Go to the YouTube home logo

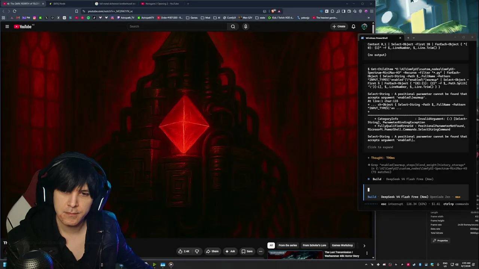23,27
